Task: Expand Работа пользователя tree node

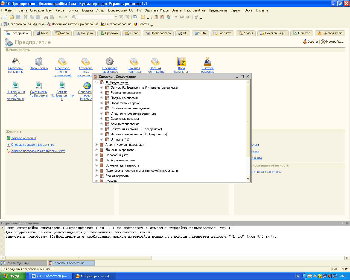Action: click(x=101, y=93)
